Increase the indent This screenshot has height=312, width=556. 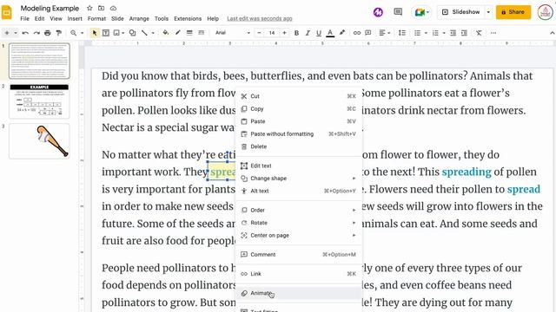click(x=464, y=33)
